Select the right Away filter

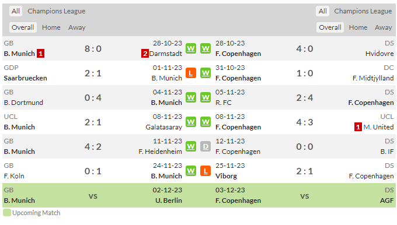tap(384, 27)
